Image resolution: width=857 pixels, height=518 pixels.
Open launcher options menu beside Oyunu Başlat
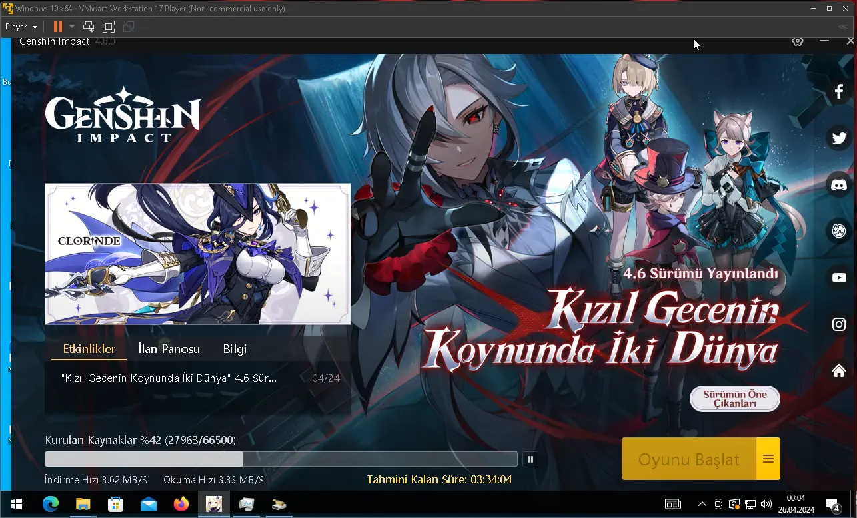point(768,459)
